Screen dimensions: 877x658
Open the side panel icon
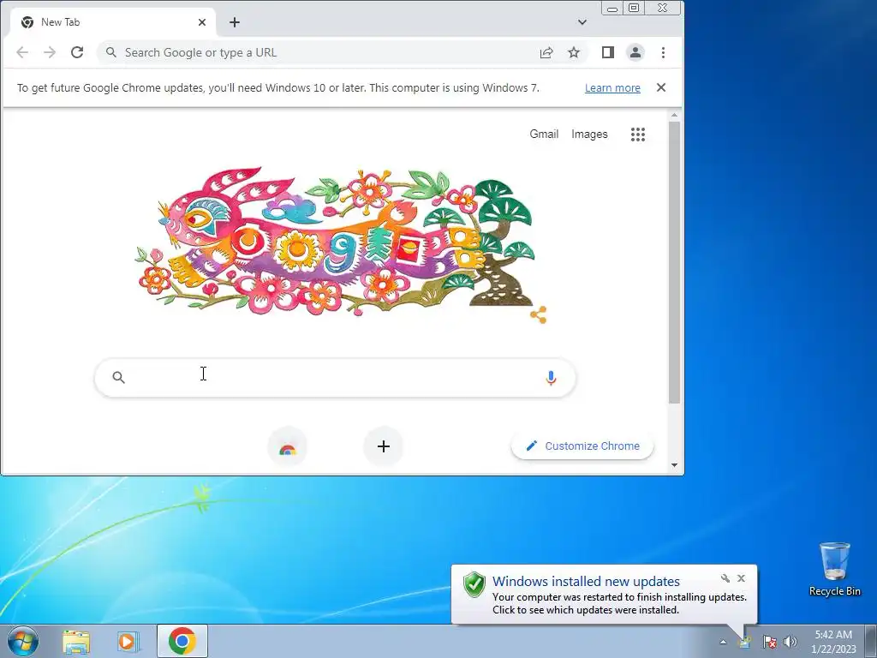coord(608,52)
